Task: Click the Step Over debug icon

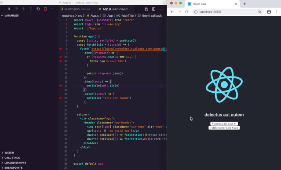Action: click(x=16, y=9)
